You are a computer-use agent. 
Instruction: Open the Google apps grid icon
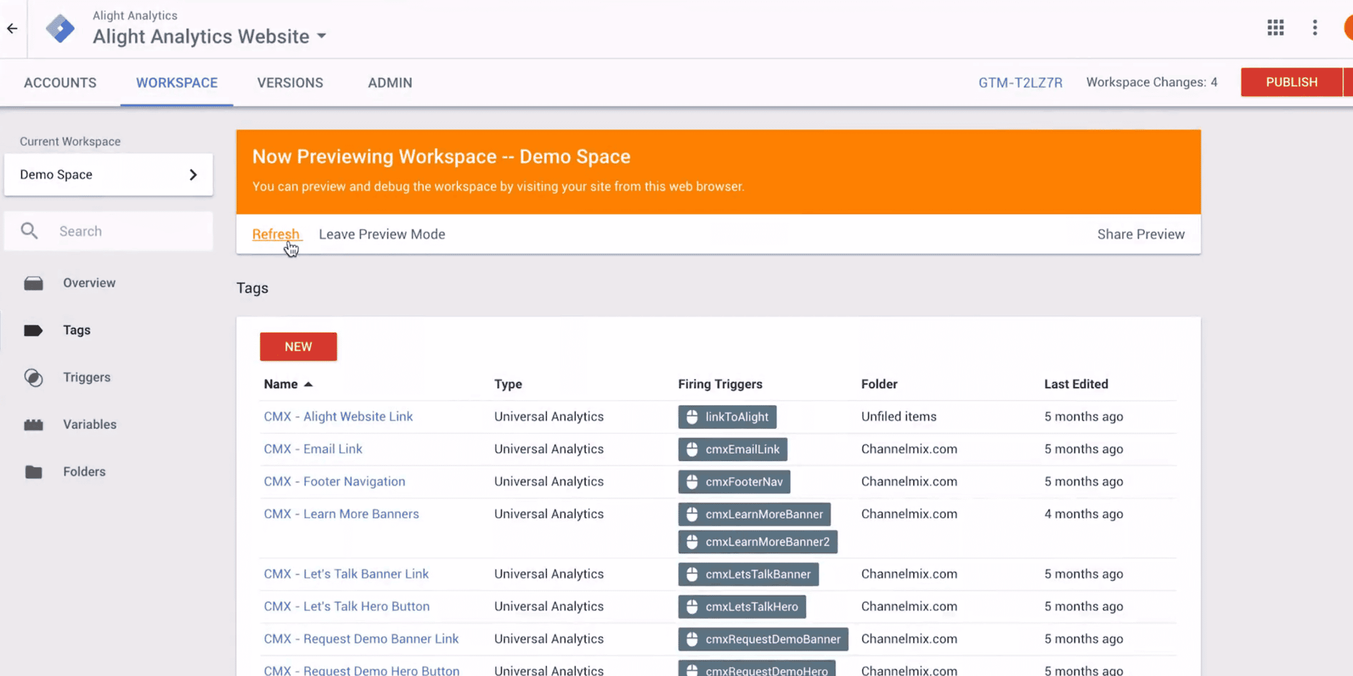tap(1275, 27)
